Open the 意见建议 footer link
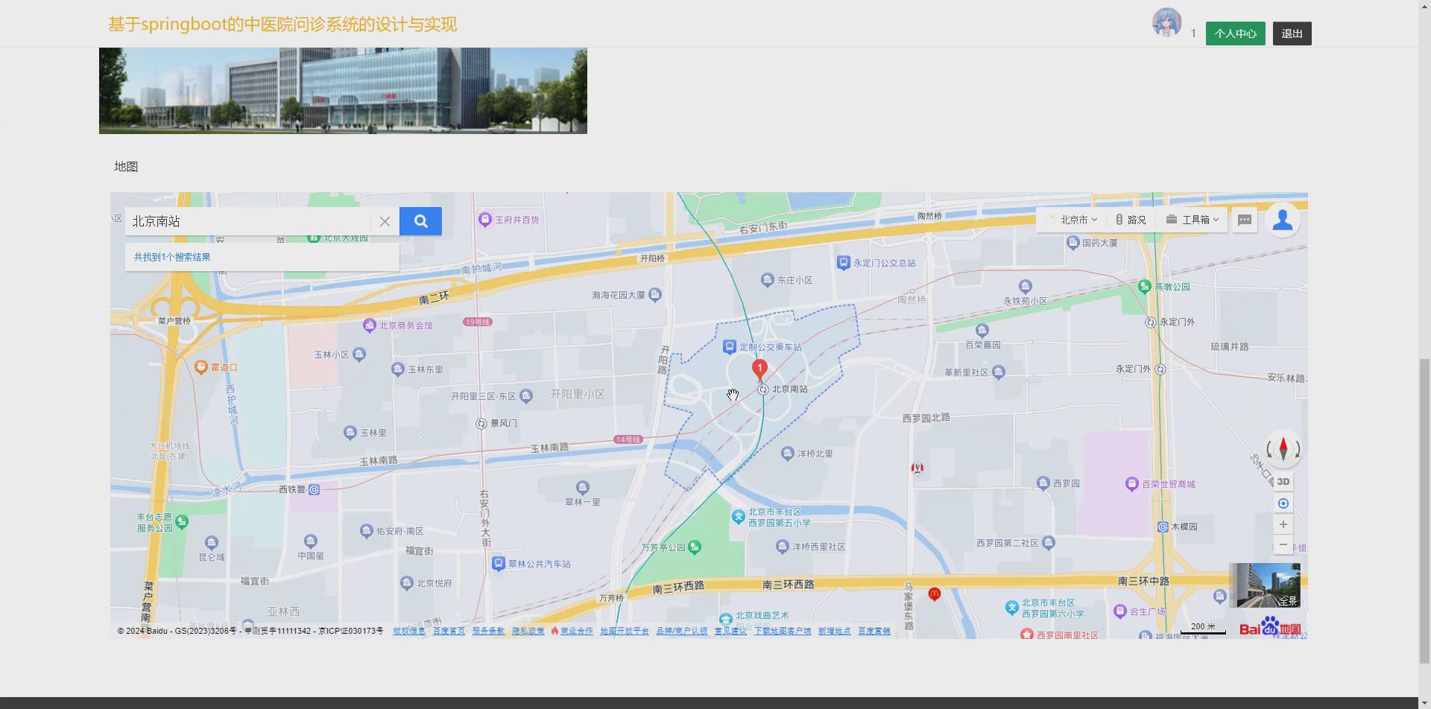The height and width of the screenshot is (709, 1431). click(730, 631)
